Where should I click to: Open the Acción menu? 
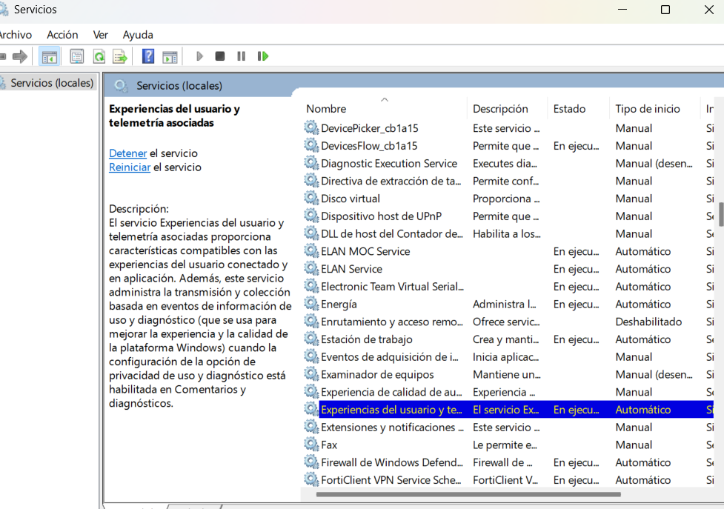tap(62, 35)
